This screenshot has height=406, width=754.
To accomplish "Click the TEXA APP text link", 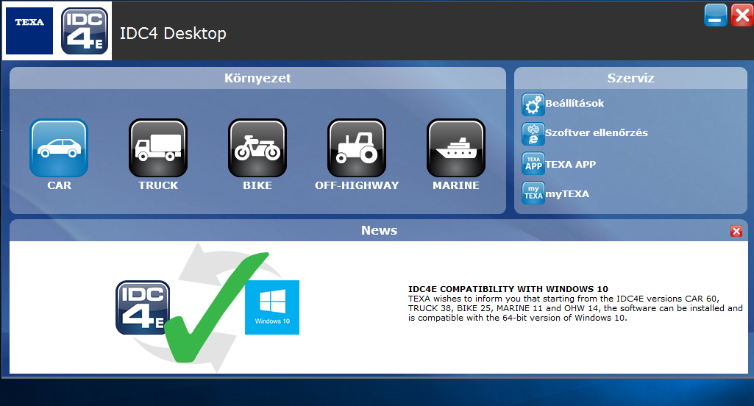I will pos(570,165).
